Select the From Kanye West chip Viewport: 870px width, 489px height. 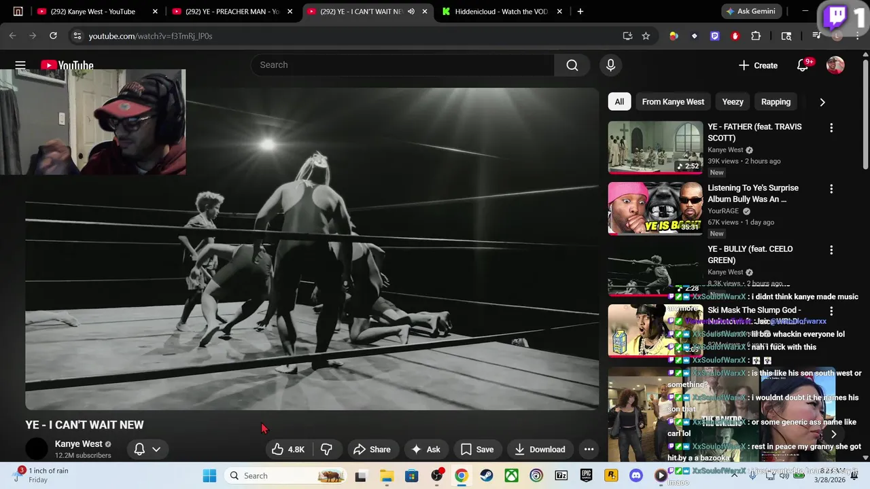tap(673, 102)
